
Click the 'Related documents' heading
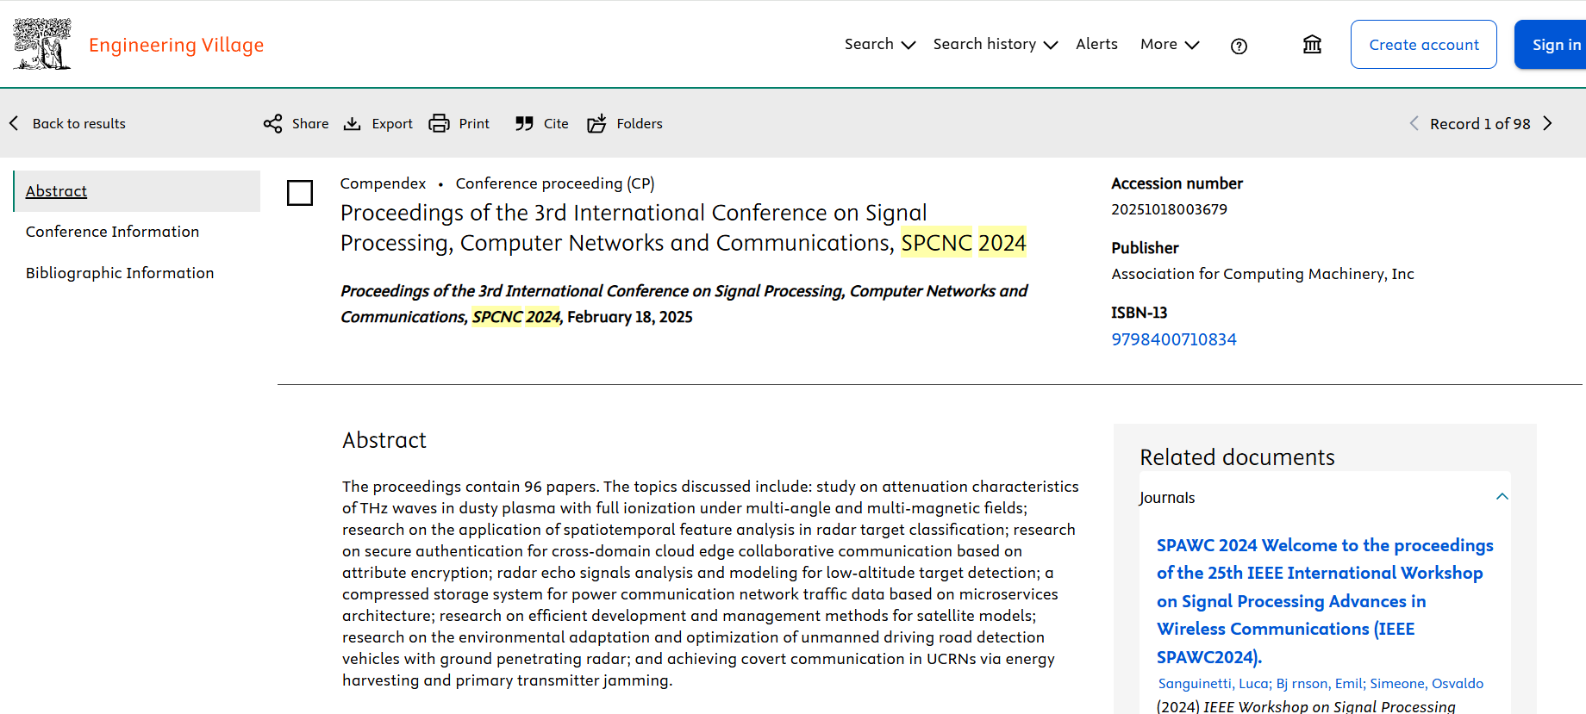[x=1237, y=457]
